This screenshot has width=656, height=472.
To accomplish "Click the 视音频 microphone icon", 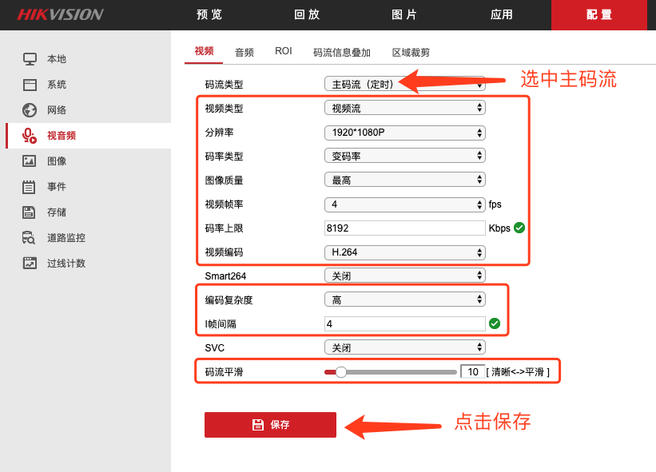I will 30,136.
